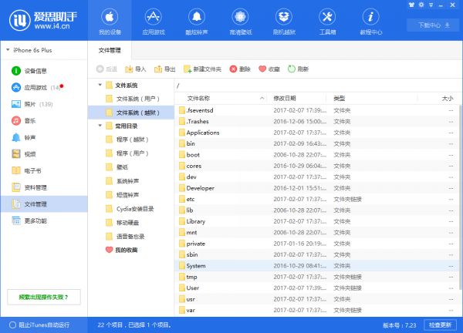Click the file list vertical scrollbar
The image size is (463, 333).
tap(461, 197)
